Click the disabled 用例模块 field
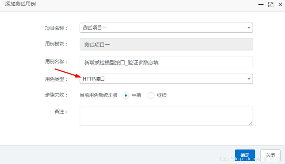Viewport: 285px width, 164px height. click(x=166, y=44)
